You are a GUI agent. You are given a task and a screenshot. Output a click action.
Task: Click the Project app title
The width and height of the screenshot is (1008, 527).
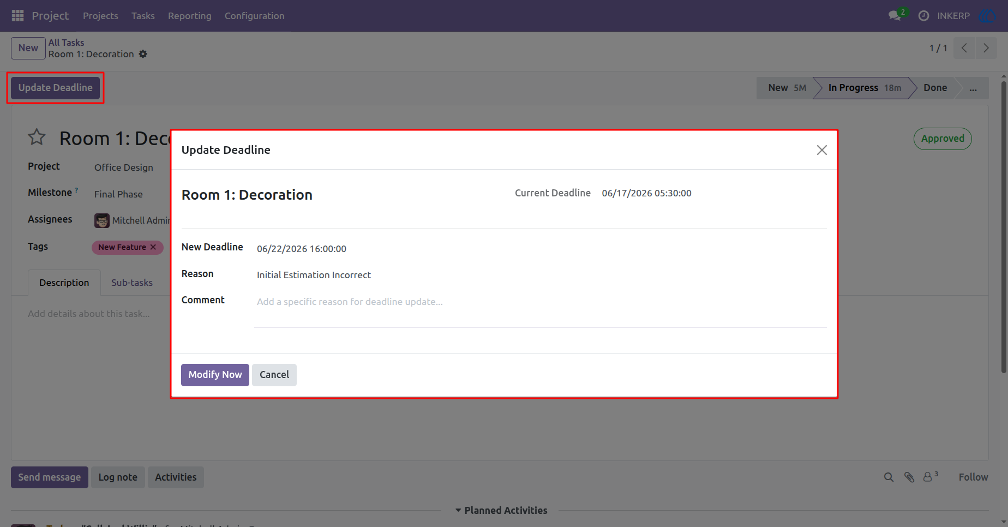click(50, 16)
